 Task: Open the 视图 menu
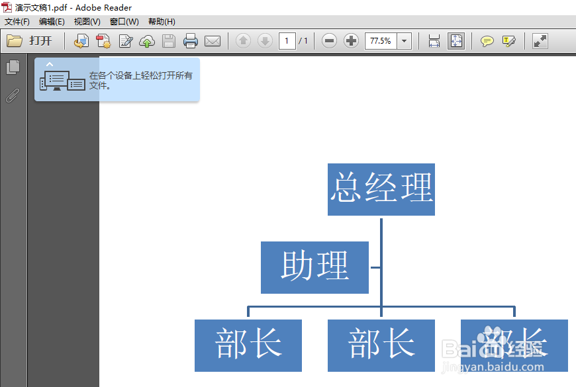point(86,21)
